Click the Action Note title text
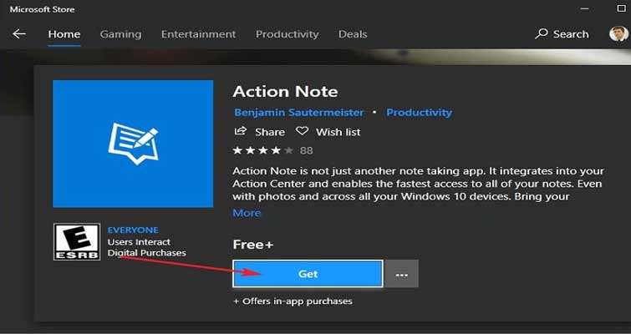This screenshot has height=334, width=631. click(285, 92)
